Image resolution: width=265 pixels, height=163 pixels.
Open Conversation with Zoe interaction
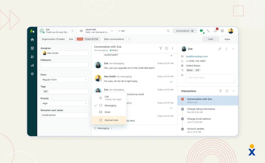coord(208,100)
